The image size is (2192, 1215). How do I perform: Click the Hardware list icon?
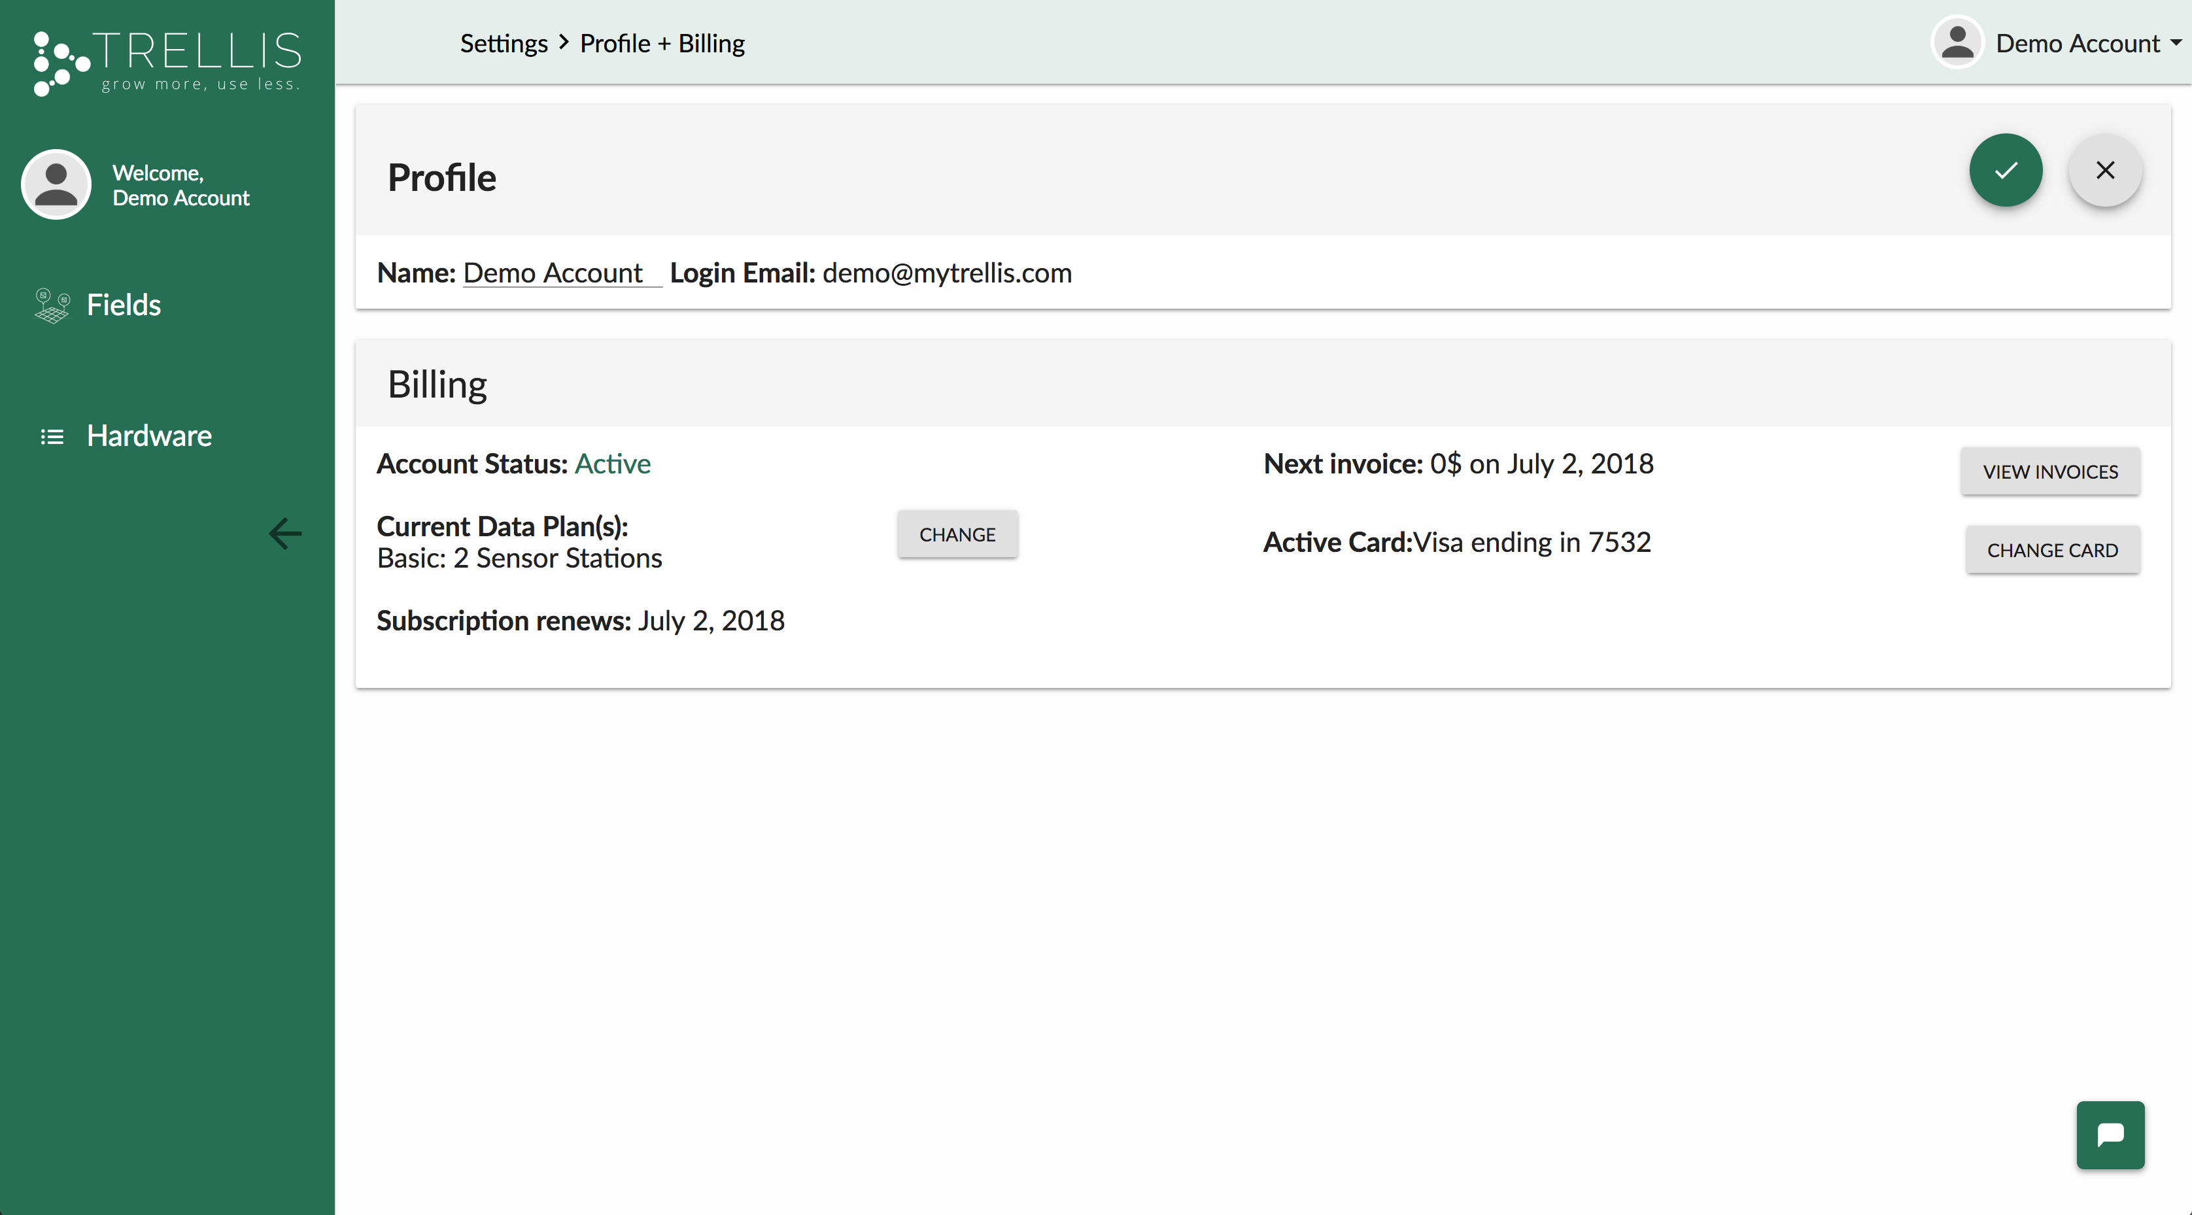point(52,436)
